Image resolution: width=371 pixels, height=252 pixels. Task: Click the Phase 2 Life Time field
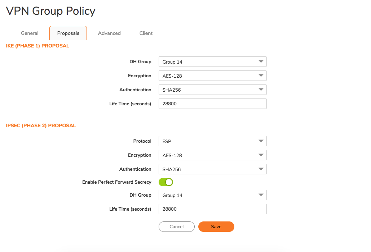point(212,209)
